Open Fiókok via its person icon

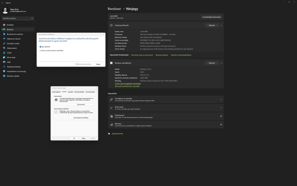[x=4, y=53]
